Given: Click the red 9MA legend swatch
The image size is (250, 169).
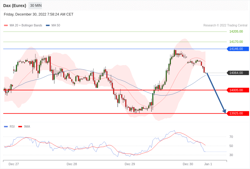Looking at the screenshot, I should [20, 127].
